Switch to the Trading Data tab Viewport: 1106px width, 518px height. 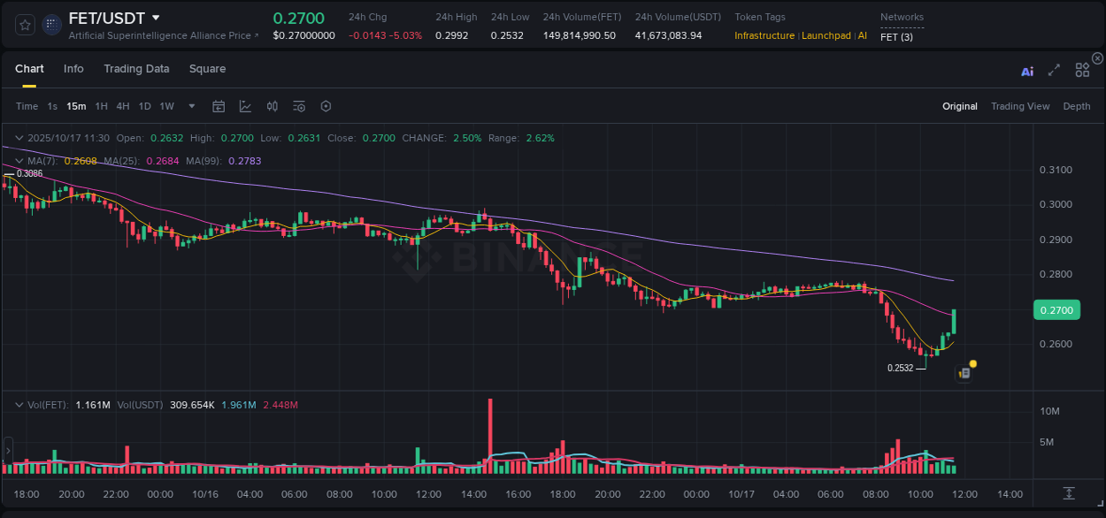[x=136, y=68]
